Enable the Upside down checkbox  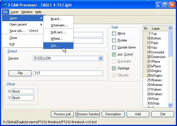pyautogui.click(x=114, y=47)
